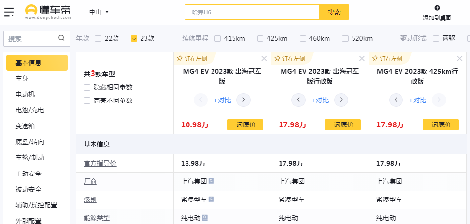Click the Dongchedi logo
470x224 pixels.
click(48, 12)
